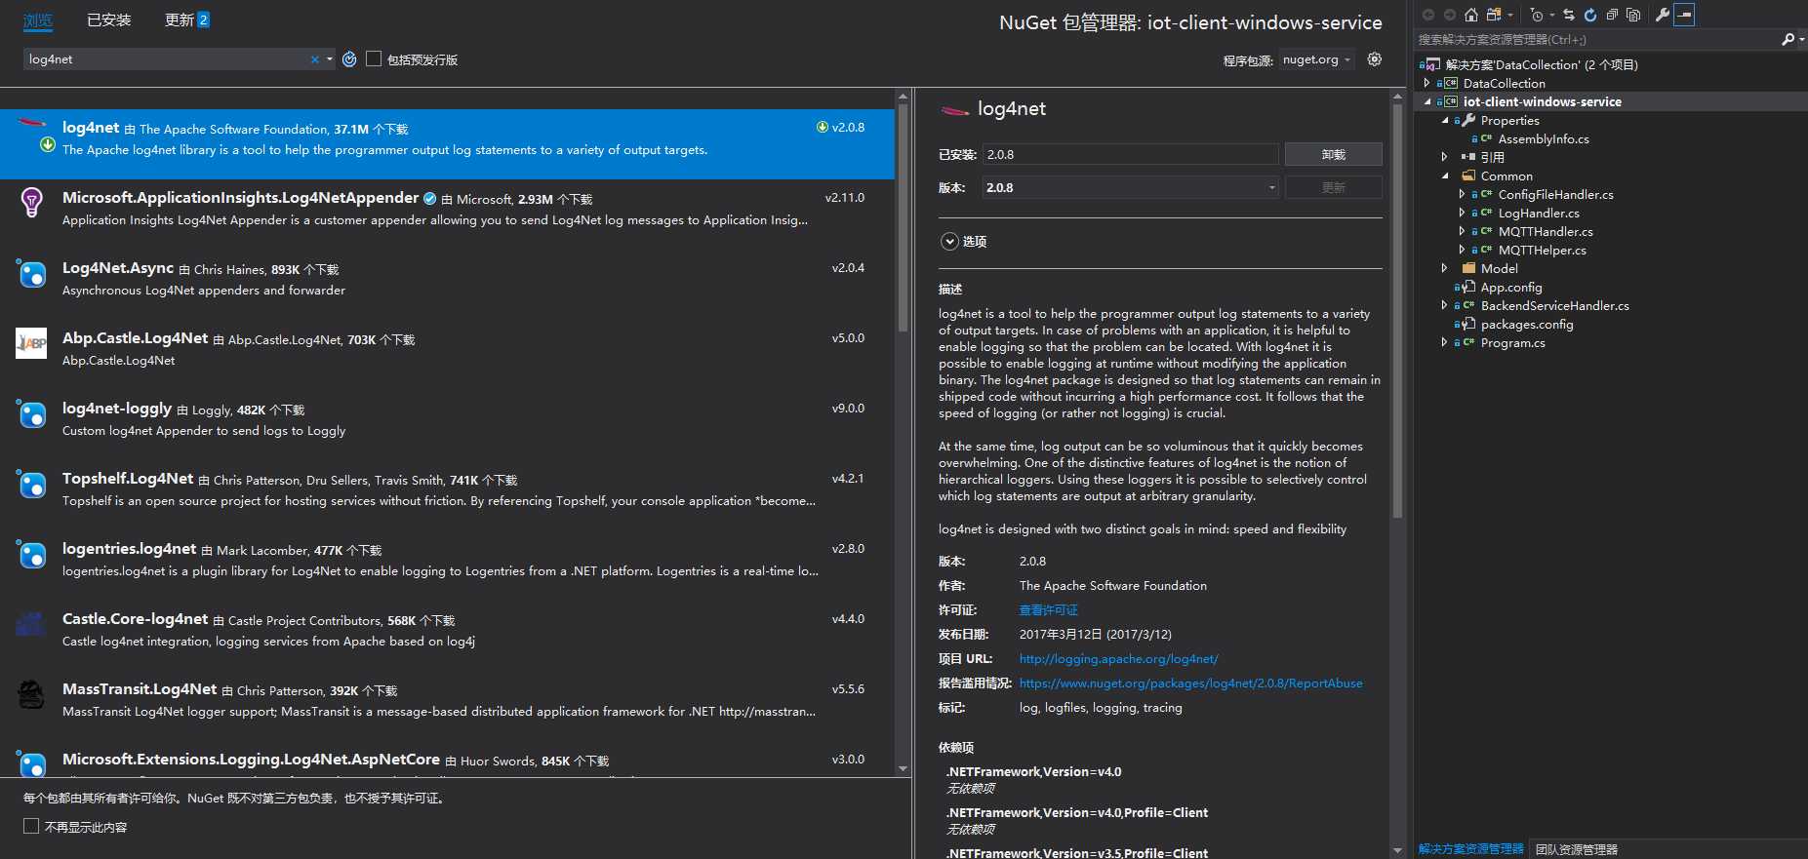Expand the BackendServiceHandler.cs node
The image size is (1808, 859).
[1445, 305]
